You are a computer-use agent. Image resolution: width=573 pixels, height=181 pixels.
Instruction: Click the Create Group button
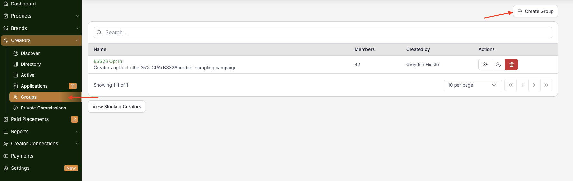(x=535, y=11)
